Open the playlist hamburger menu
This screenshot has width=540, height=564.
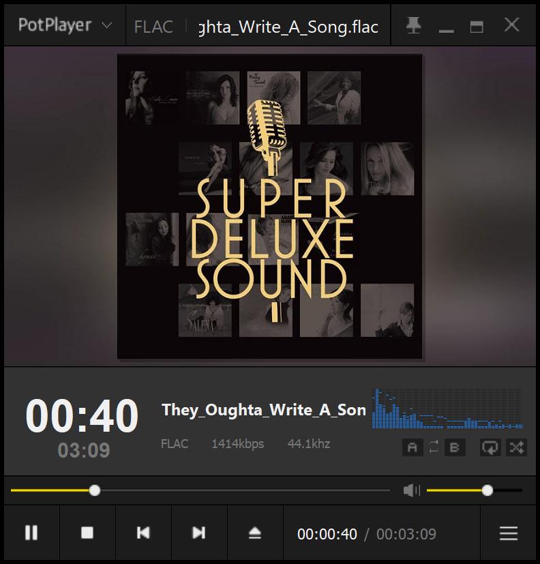509,533
